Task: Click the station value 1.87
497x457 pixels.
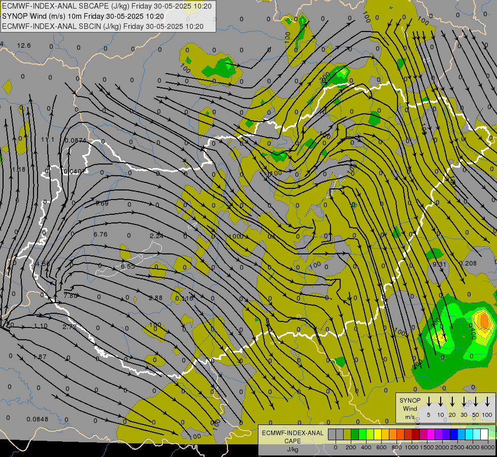Action: tap(40, 357)
